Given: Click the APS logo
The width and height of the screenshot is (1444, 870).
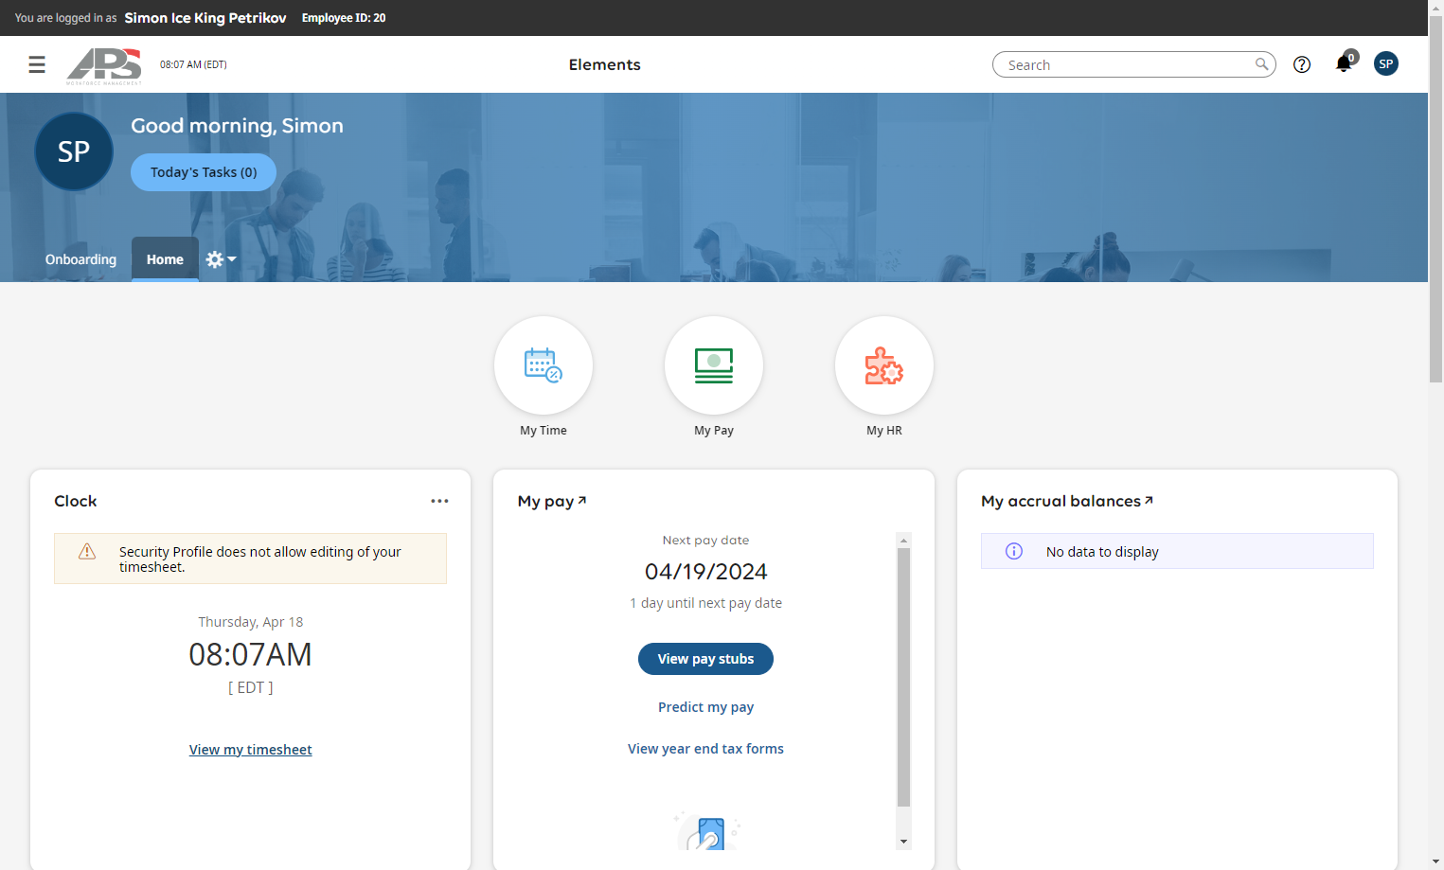Looking at the screenshot, I should (x=104, y=65).
